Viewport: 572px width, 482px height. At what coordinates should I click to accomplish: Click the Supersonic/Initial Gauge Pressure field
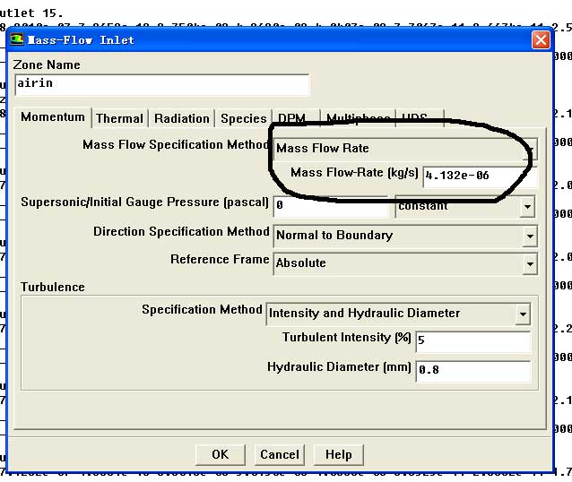pos(330,206)
